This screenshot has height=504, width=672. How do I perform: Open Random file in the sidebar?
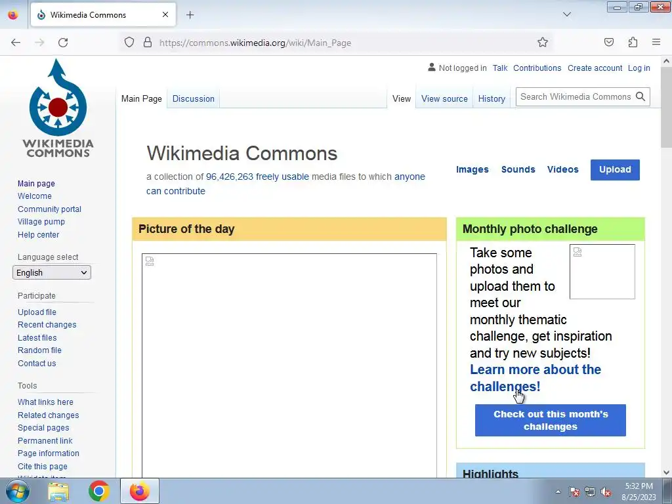click(39, 350)
